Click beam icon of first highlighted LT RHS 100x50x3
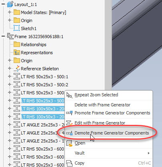The height and width of the screenshot is (167, 162). coord(17,108)
